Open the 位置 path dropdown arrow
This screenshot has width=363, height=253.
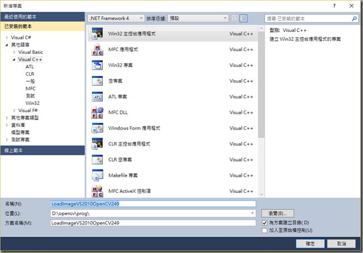point(252,213)
